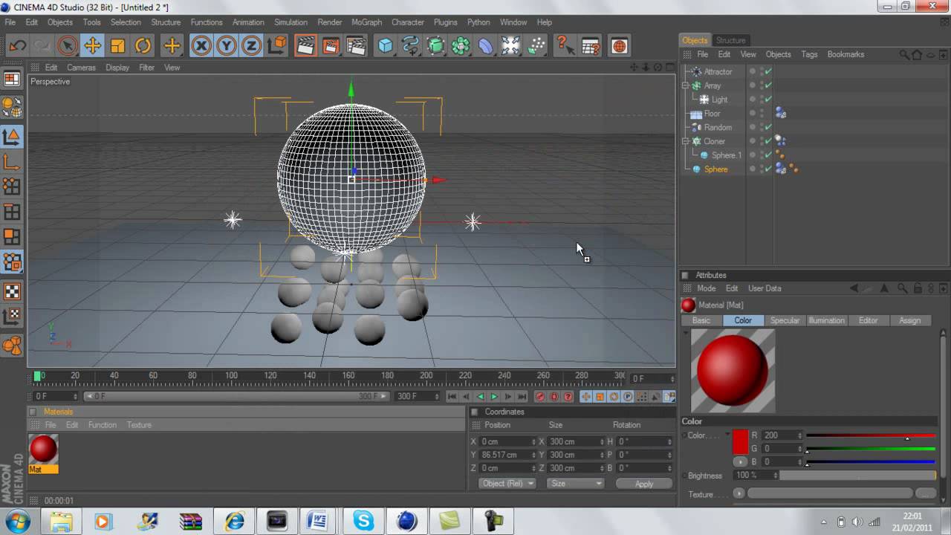This screenshot has height=535, width=951.
Task: Click Render in Picture Viewer icon
Action: pos(331,46)
